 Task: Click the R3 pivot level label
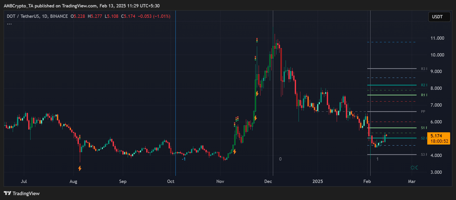tap(424, 69)
